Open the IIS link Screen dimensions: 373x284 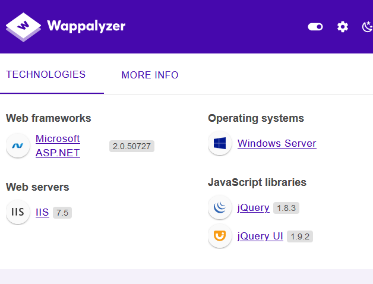point(42,212)
